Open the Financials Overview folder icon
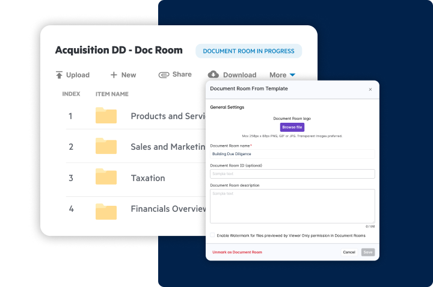The image size is (433, 287). [106, 212]
